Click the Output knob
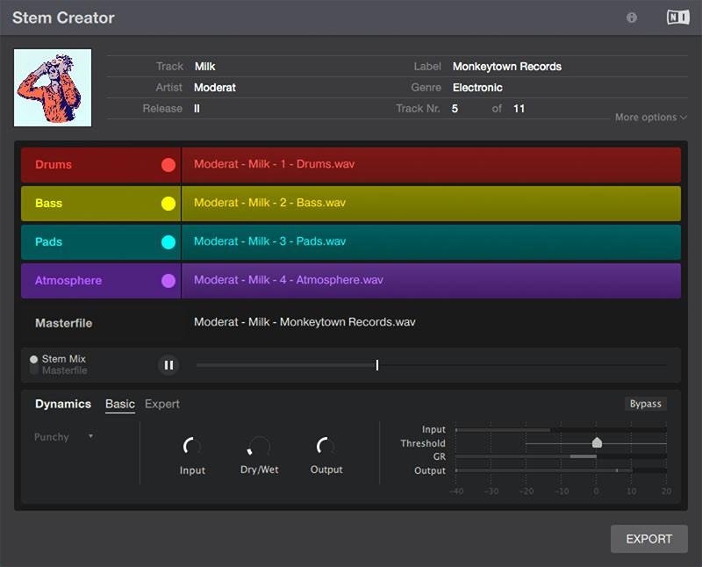This screenshot has height=567, width=702. tap(326, 447)
